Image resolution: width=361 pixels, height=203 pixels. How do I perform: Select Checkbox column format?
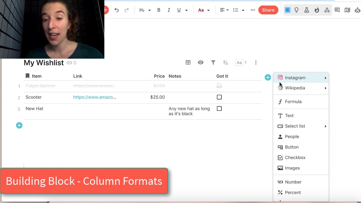[x=301, y=158]
